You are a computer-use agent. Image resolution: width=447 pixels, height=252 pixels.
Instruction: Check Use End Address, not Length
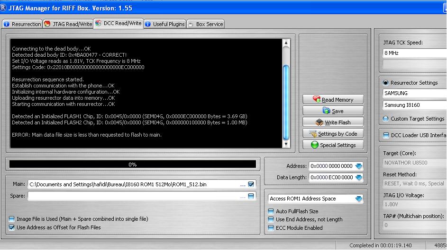271,219
